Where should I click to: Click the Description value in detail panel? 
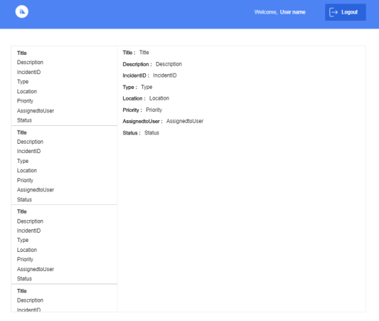click(x=169, y=64)
